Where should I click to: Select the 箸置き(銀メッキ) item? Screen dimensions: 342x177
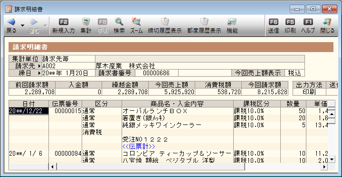click(x=178, y=118)
